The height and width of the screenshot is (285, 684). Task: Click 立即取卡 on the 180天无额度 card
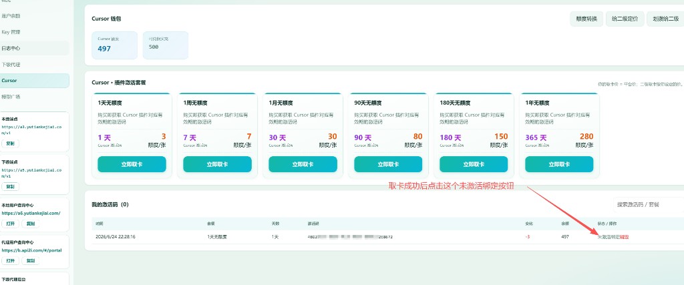474,164
